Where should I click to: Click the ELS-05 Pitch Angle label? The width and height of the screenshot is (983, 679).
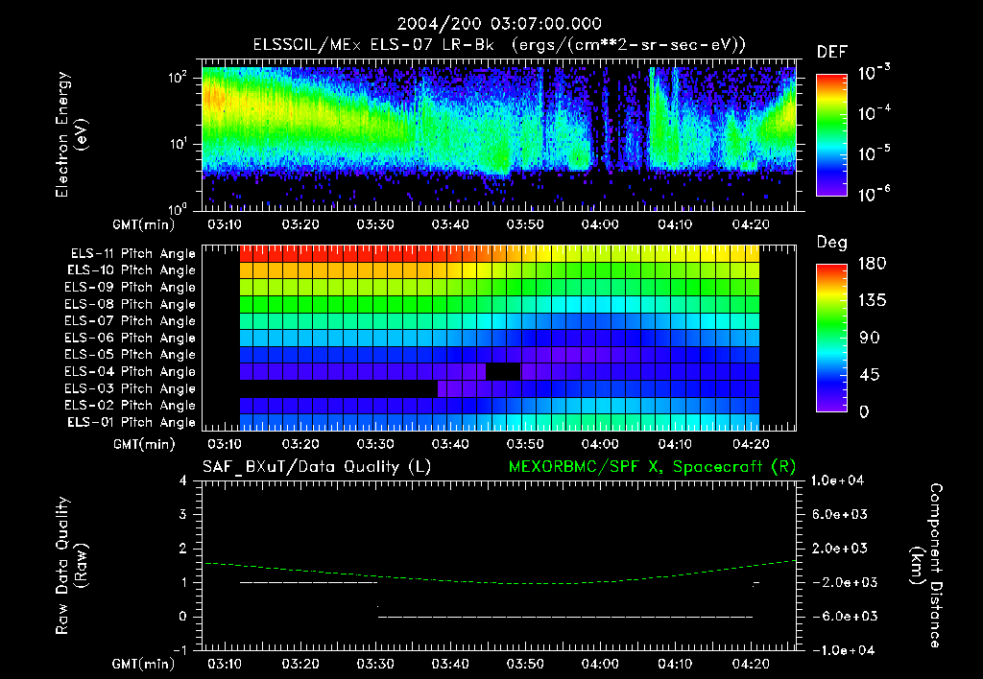point(131,355)
